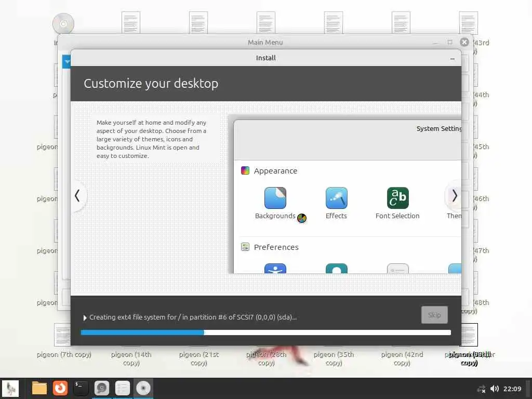Viewport: 532px width, 399px height.
Task: Click the System Settings title in slideshow
Action: click(438, 129)
